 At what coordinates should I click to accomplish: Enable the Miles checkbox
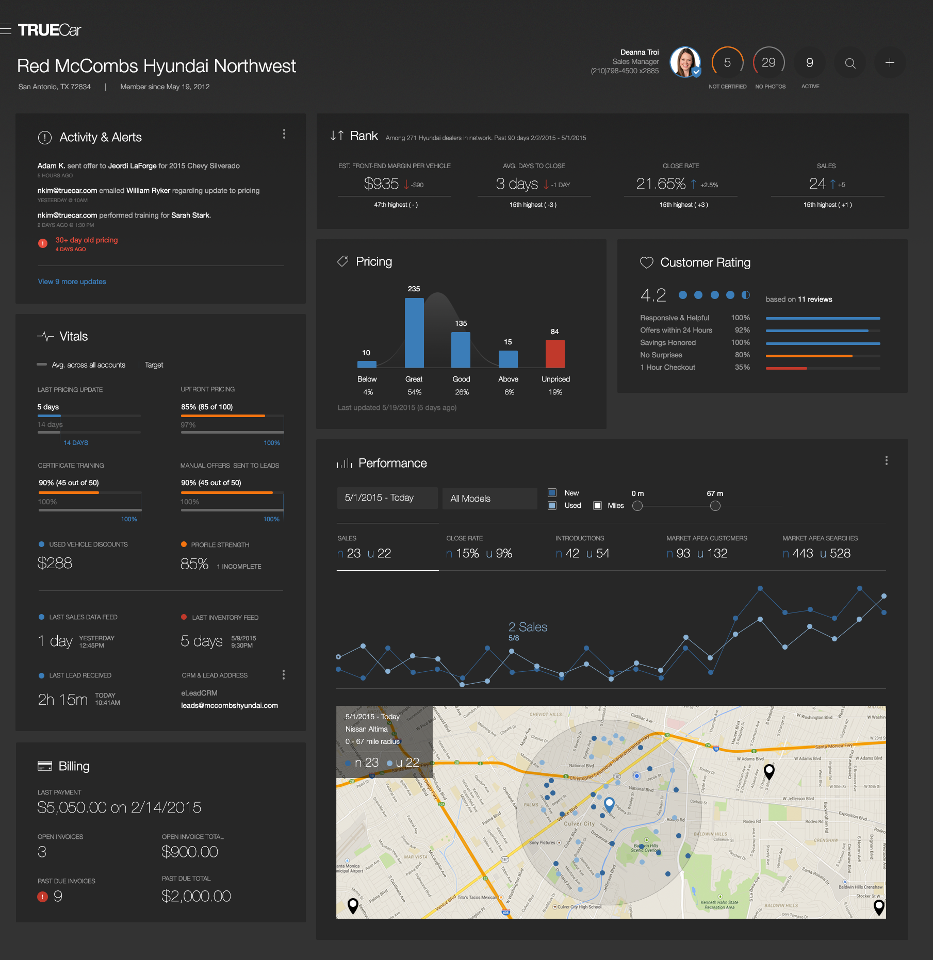point(597,506)
